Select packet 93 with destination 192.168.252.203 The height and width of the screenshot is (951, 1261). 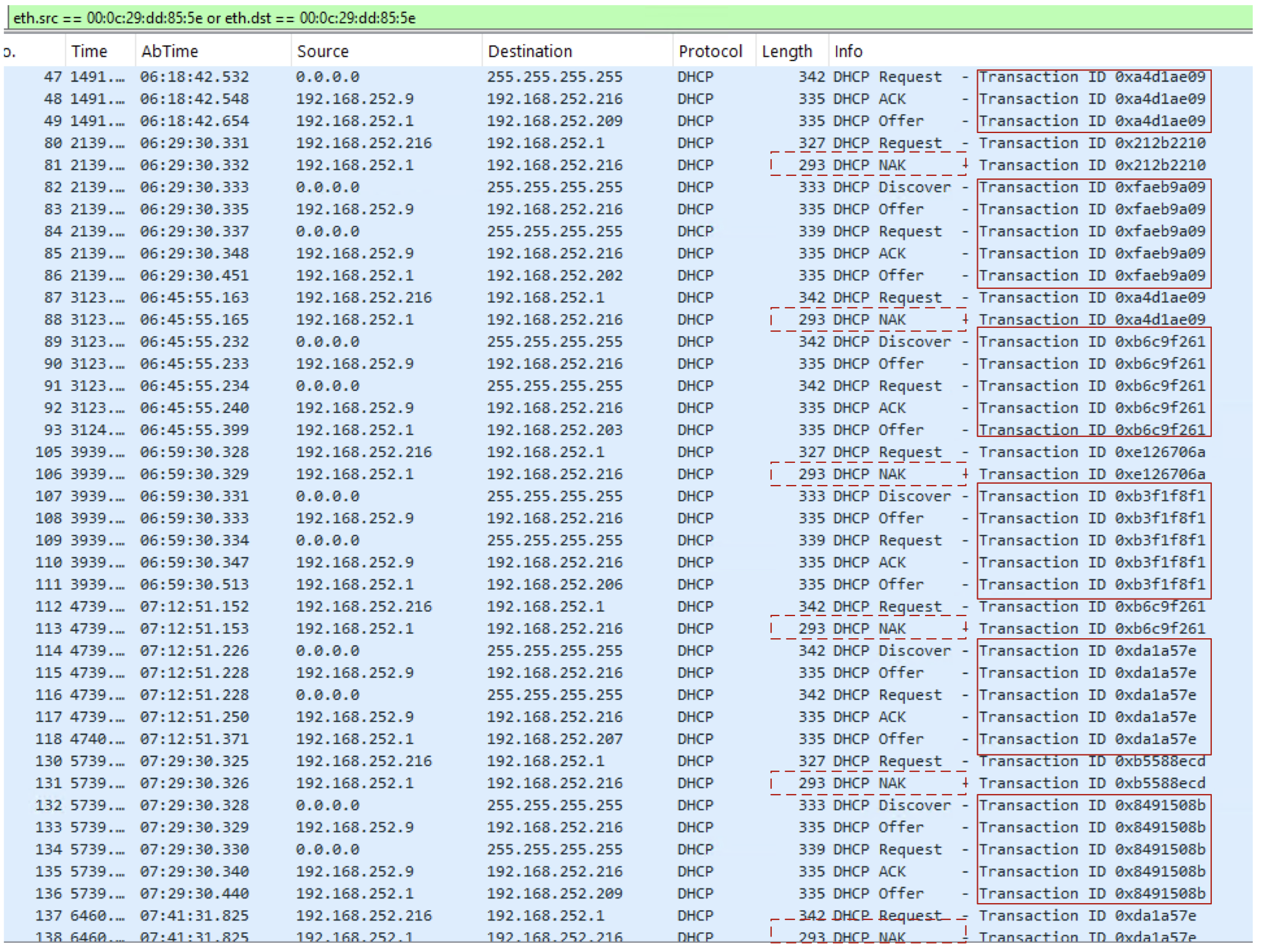[628, 430]
